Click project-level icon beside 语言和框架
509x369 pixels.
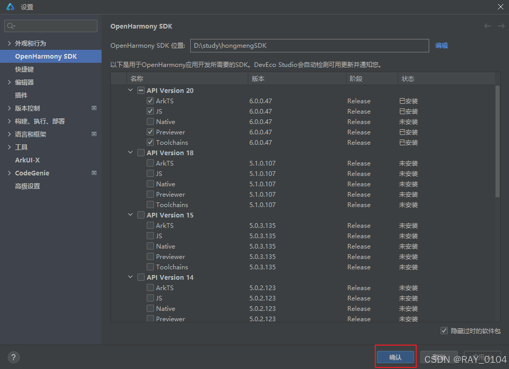pyautogui.click(x=94, y=134)
